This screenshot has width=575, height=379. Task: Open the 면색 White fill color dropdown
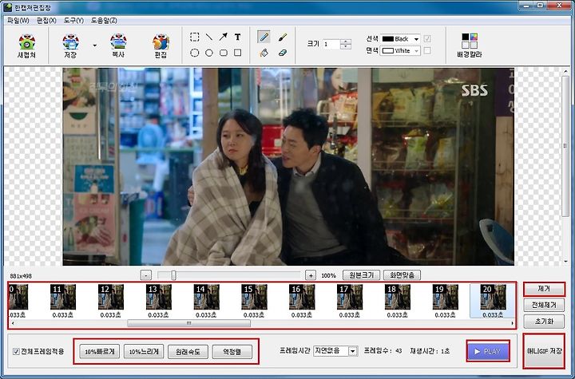(x=400, y=50)
